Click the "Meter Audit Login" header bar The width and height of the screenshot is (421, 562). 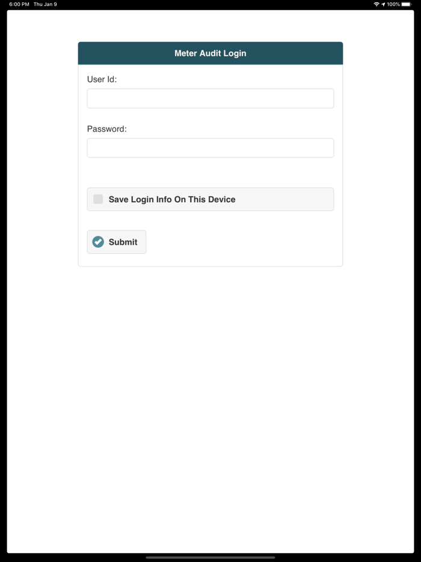pos(210,53)
